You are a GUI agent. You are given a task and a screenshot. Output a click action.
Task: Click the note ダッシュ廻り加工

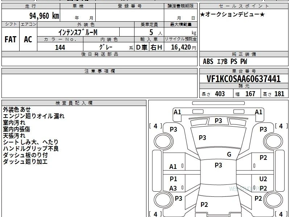[x=25, y=162]
